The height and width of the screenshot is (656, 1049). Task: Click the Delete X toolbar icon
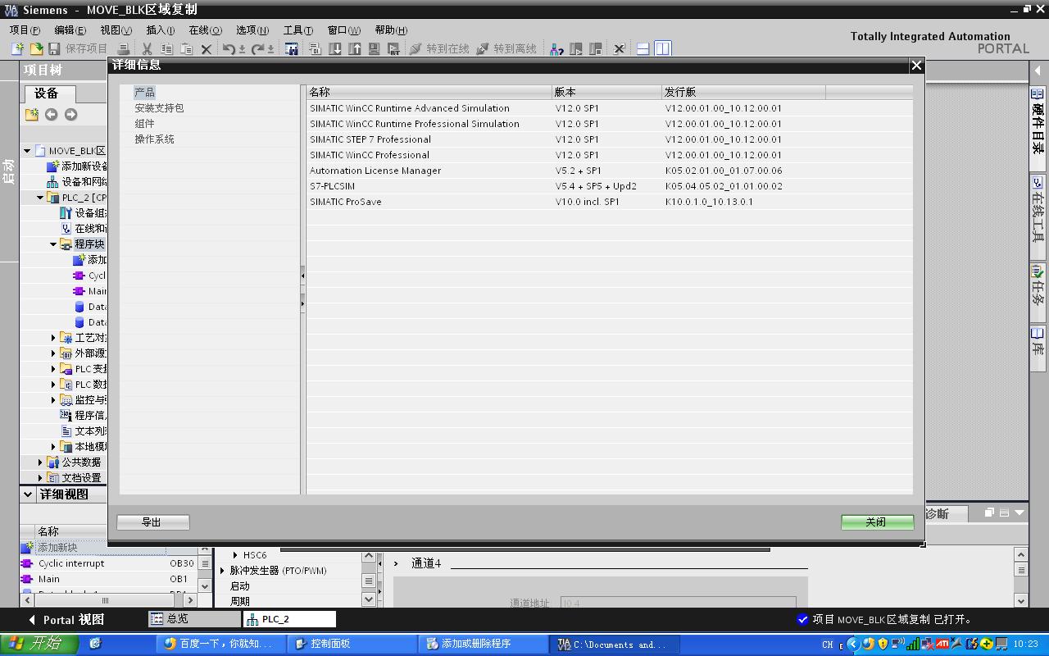207,49
